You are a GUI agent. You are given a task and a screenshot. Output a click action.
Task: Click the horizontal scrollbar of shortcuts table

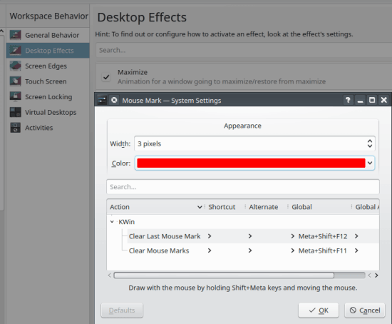click(224, 275)
